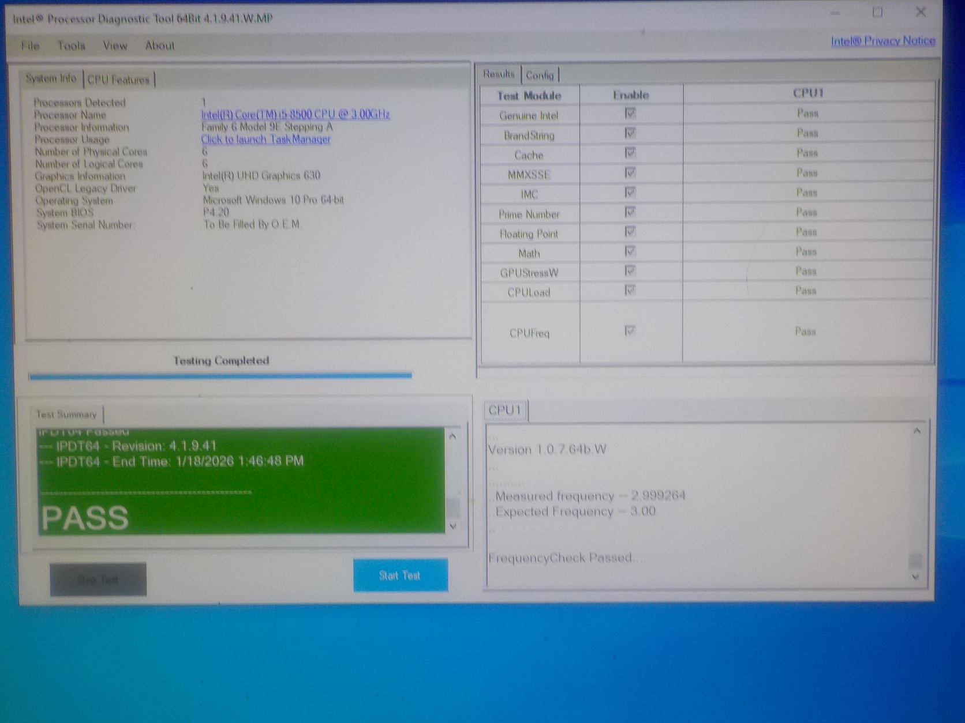This screenshot has height=723, width=965.
Task: Select the Math test module cell
Action: (530, 253)
